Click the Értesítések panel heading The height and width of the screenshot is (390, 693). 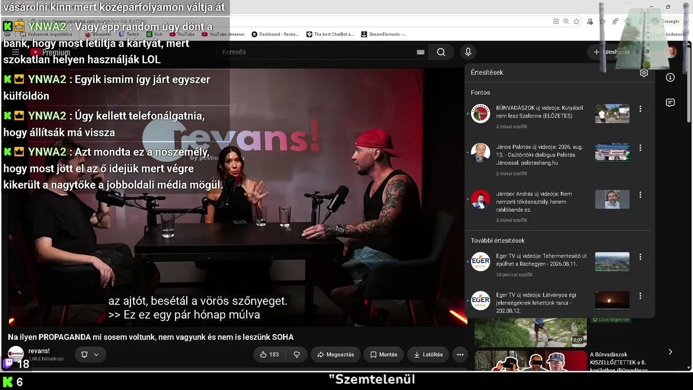[487, 73]
